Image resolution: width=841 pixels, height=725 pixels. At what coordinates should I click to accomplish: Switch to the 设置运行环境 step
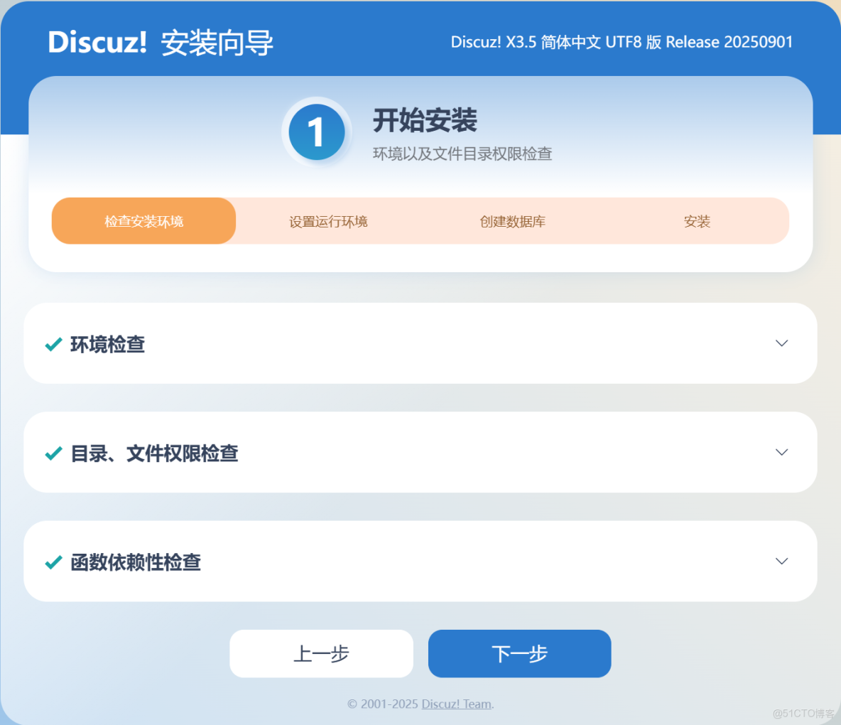pos(327,221)
